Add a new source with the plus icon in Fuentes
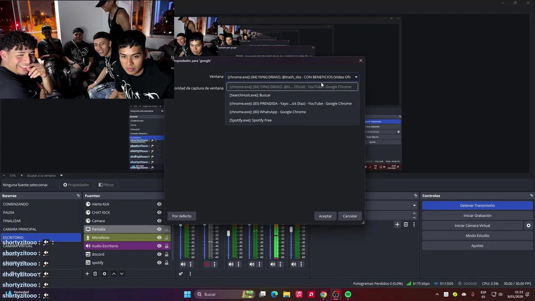Viewport: 535px width, 301px height. [87, 274]
